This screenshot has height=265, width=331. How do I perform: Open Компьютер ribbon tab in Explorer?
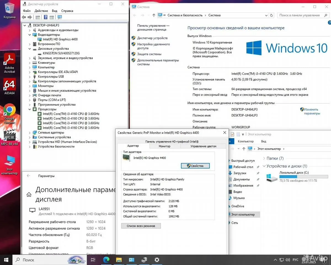click(245, 141)
